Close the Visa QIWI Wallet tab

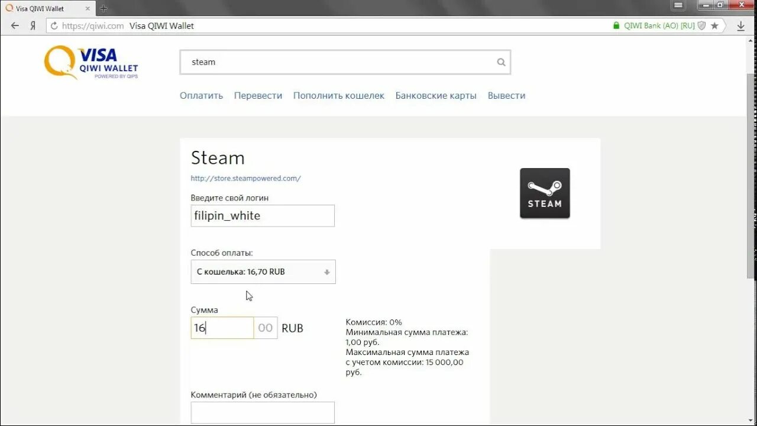[88, 8]
